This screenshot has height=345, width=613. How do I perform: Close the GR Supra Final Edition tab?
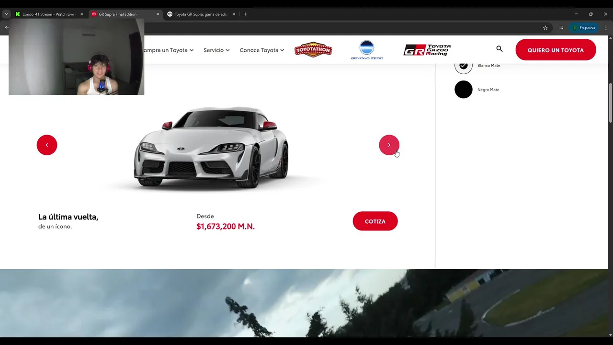(x=158, y=14)
